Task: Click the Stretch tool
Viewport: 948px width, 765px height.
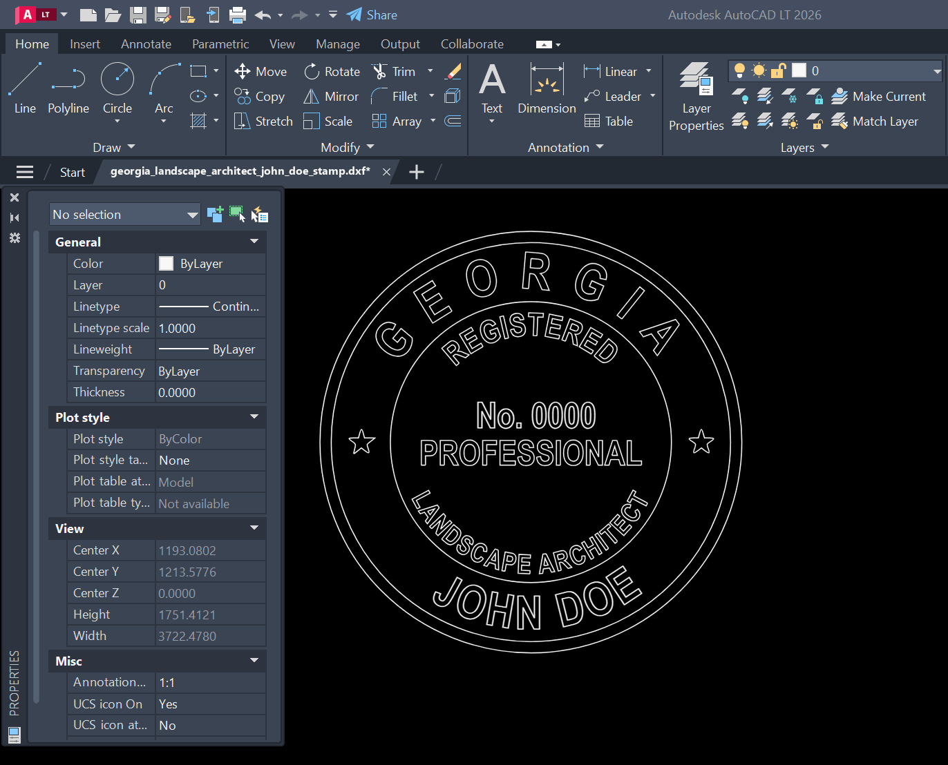Action: (263, 121)
